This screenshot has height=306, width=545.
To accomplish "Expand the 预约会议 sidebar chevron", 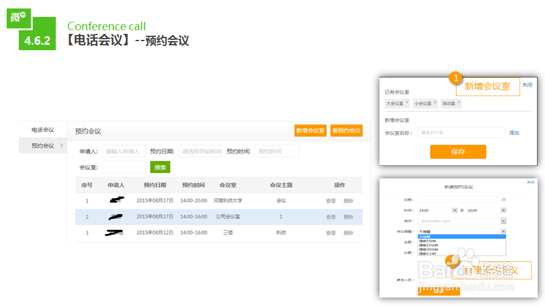I will pos(61,146).
